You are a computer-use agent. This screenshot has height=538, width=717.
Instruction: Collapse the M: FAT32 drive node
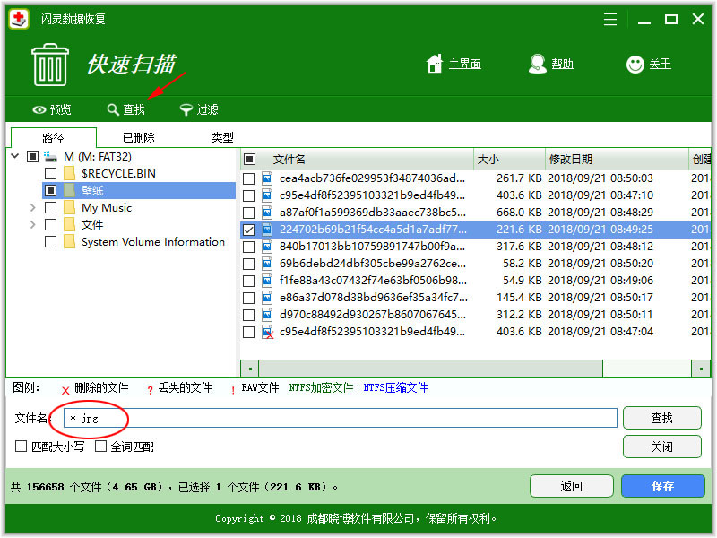click(x=15, y=156)
